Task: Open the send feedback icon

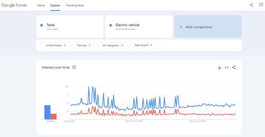Action: [x=261, y=5]
